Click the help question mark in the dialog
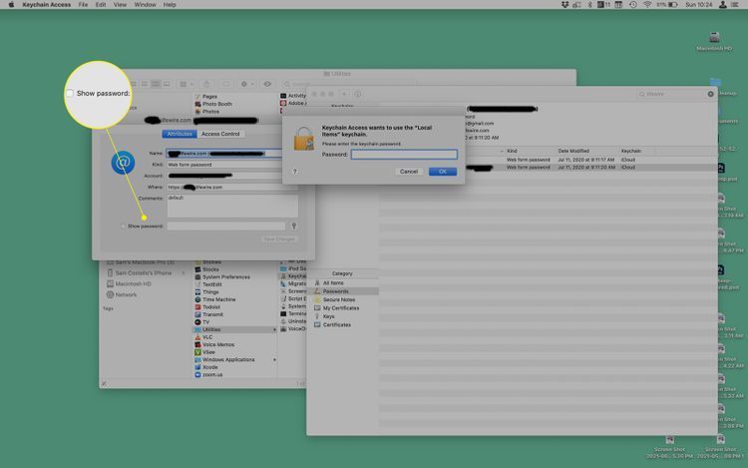The image size is (748, 468). pyautogui.click(x=294, y=171)
